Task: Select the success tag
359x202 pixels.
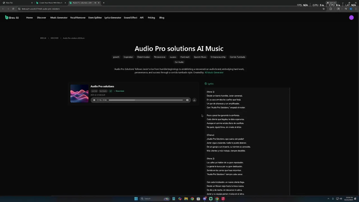Action: click(x=173, y=57)
